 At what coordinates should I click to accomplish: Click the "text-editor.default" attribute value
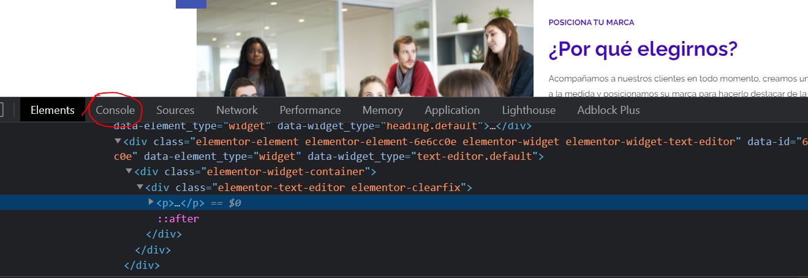click(475, 156)
